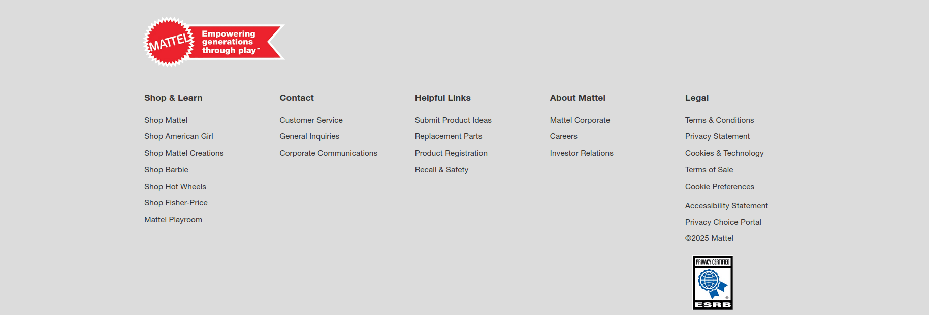Image resolution: width=929 pixels, height=315 pixels.
Task: Visit the Shop Barbie page
Action: 166,170
